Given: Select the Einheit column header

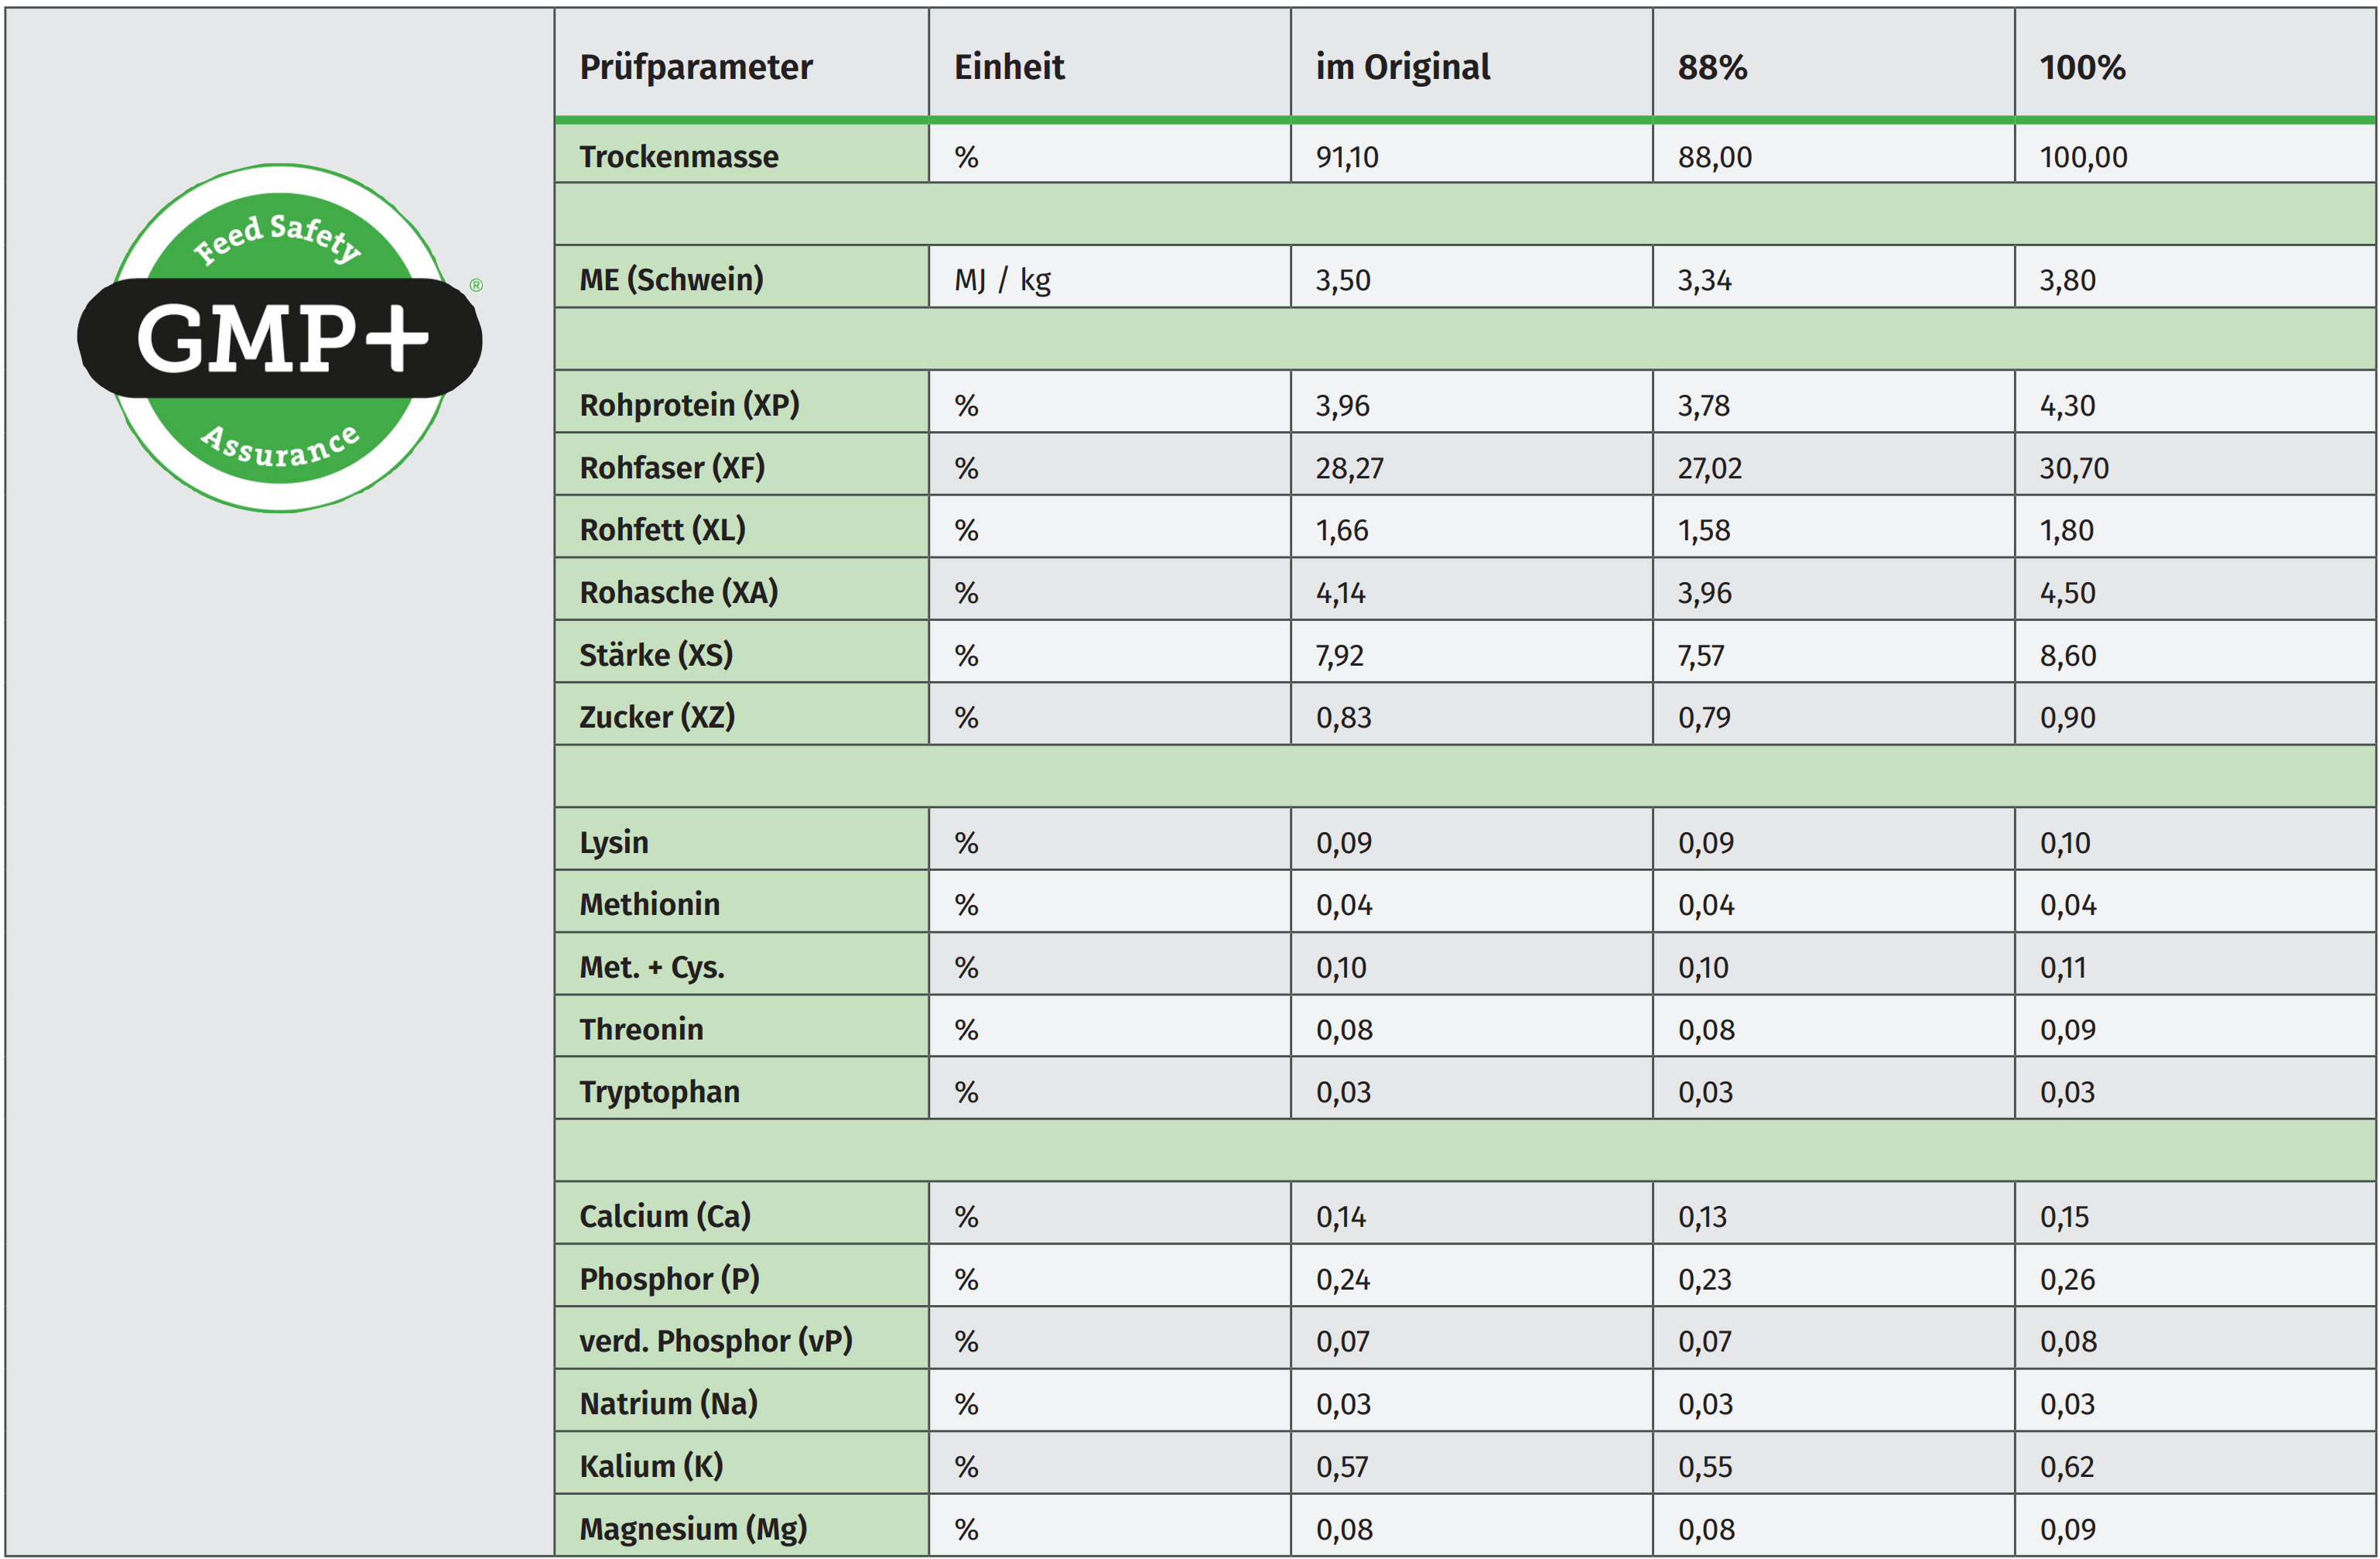Looking at the screenshot, I should tap(1009, 67).
